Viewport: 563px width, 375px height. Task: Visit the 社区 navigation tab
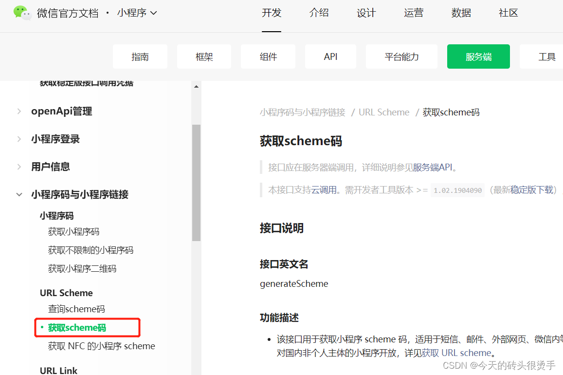pyautogui.click(x=509, y=13)
